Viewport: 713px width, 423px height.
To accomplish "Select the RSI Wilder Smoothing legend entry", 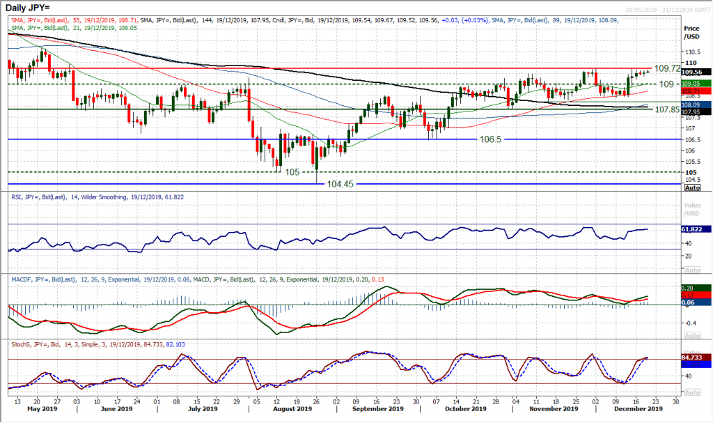I will (97, 197).
